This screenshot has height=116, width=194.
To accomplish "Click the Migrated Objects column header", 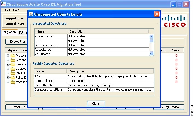I will [x=17, y=50].
